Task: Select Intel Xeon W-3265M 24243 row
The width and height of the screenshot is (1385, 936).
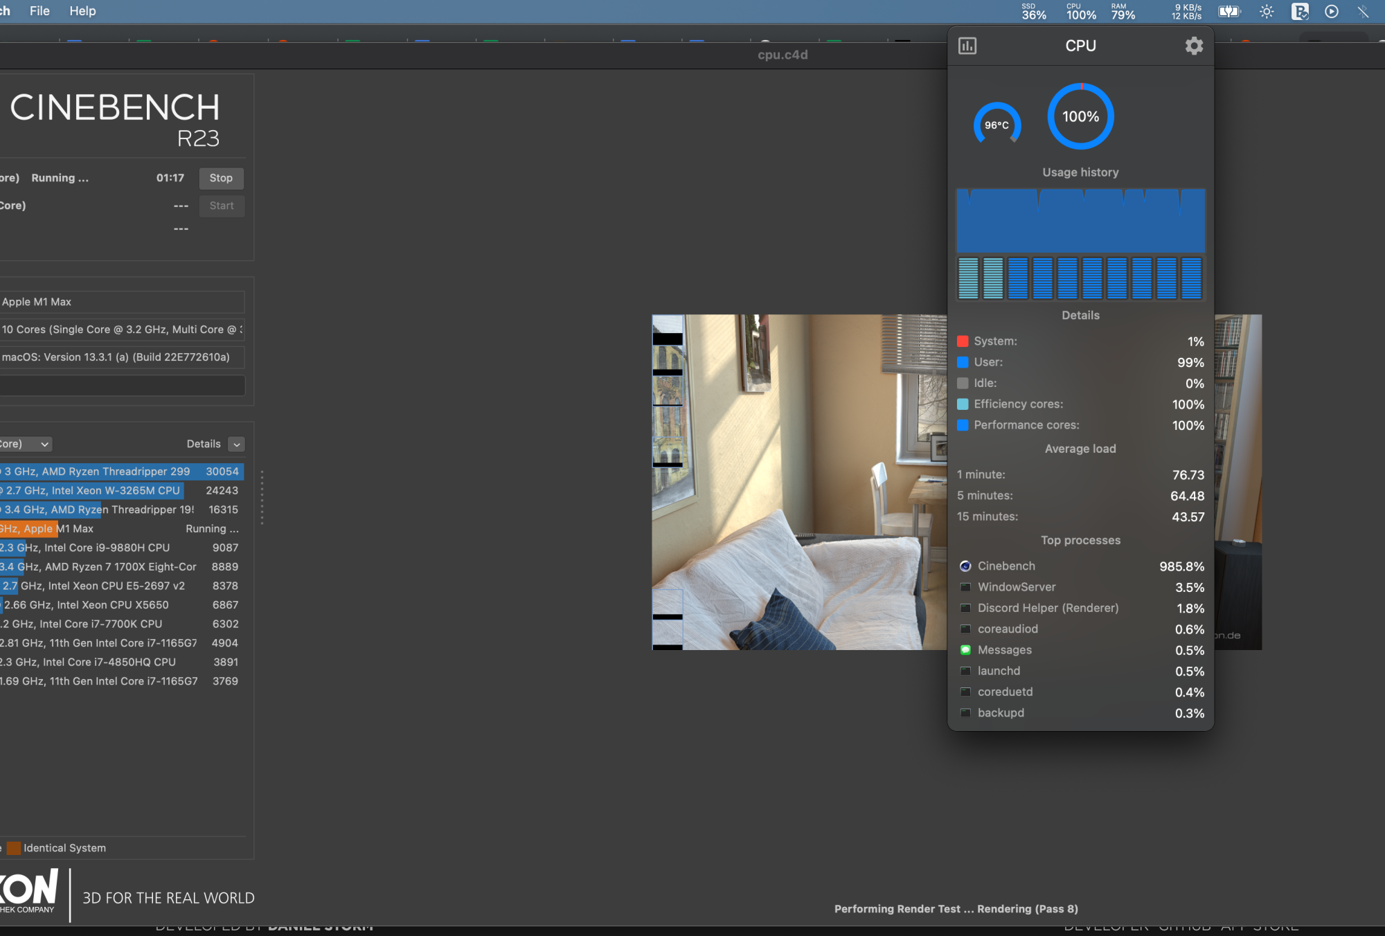Action: [122, 490]
